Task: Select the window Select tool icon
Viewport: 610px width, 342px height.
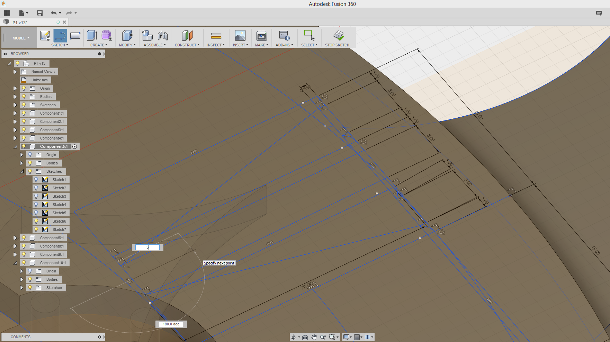Action: pos(309,35)
